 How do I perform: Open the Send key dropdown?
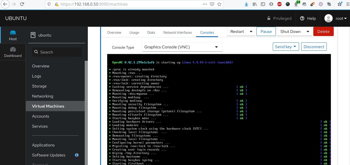click(x=286, y=47)
